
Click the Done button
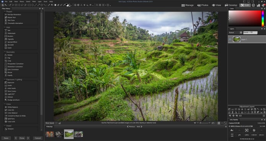pyautogui.click(x=22, y=138)
